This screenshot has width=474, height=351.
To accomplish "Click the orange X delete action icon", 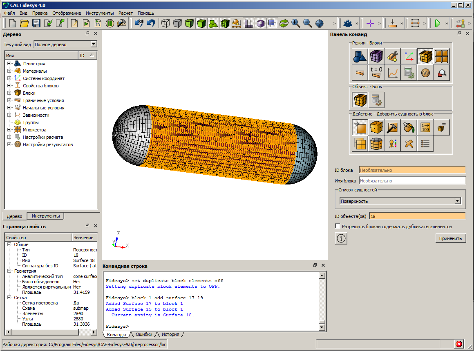I will point(409,144).
